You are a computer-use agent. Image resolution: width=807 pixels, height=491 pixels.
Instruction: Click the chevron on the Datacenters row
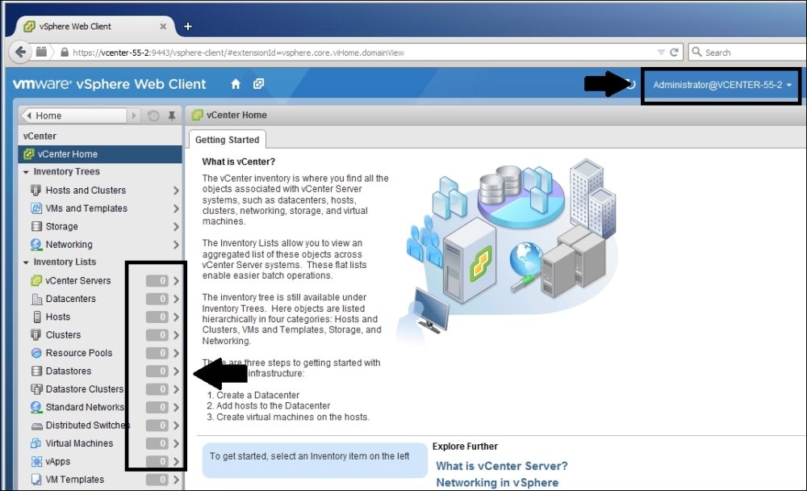coord(176,299)
